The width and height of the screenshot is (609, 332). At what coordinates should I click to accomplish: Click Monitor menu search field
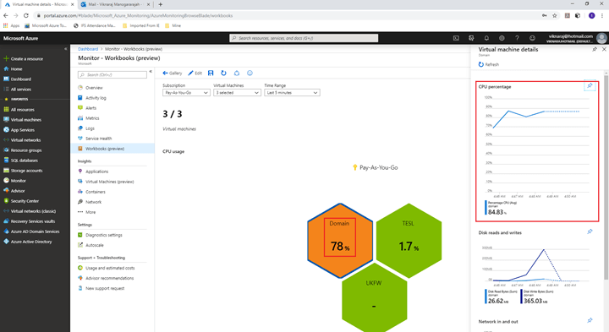[x=112, y=74]
